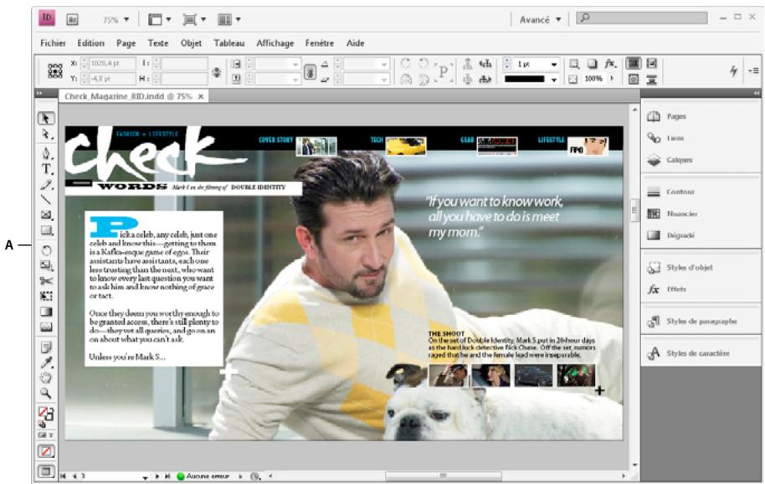Open the Objet menu

[x=191, y=43]
